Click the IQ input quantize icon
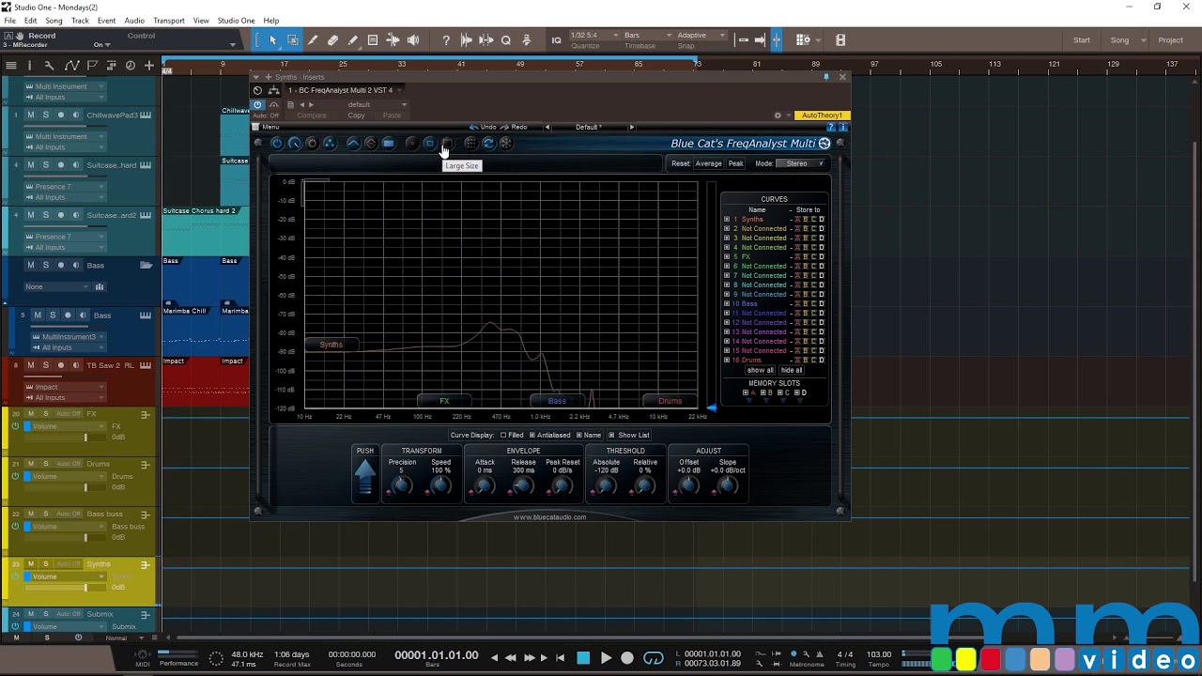Screen dimensions: 1202x676 556,40
